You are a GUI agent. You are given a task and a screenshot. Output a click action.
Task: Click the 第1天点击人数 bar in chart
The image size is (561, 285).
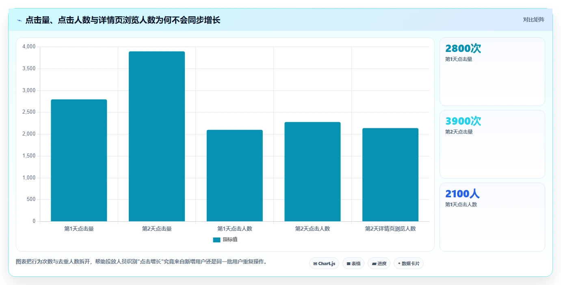pyautogui.click(x=235, y=176)
